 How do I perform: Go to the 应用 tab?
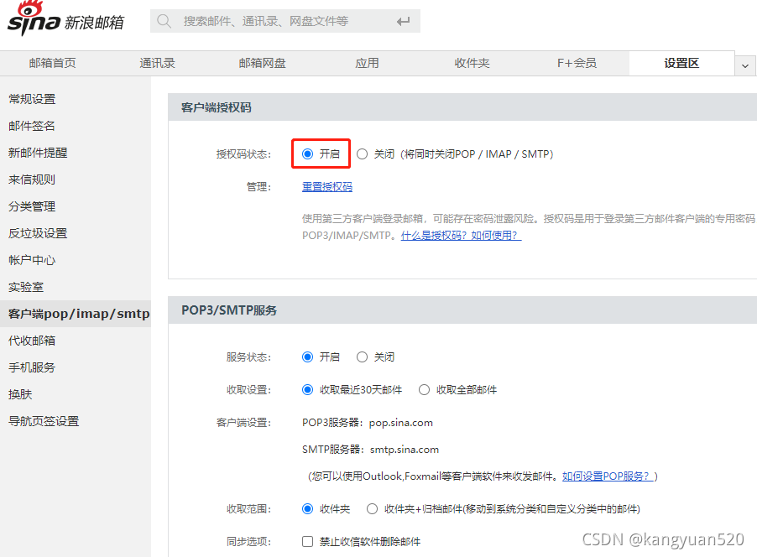coord(367,63)
